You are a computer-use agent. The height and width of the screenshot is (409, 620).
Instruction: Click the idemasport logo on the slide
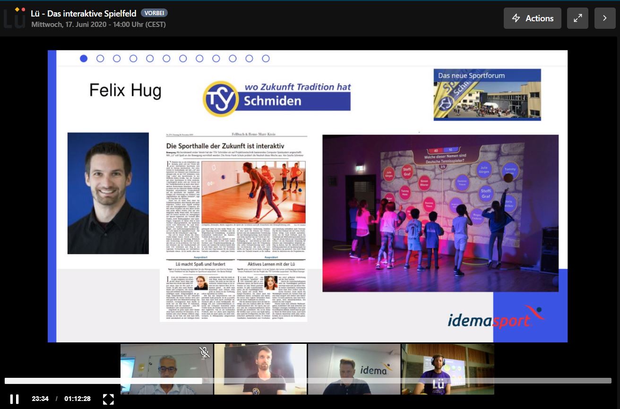pos(495,318)
